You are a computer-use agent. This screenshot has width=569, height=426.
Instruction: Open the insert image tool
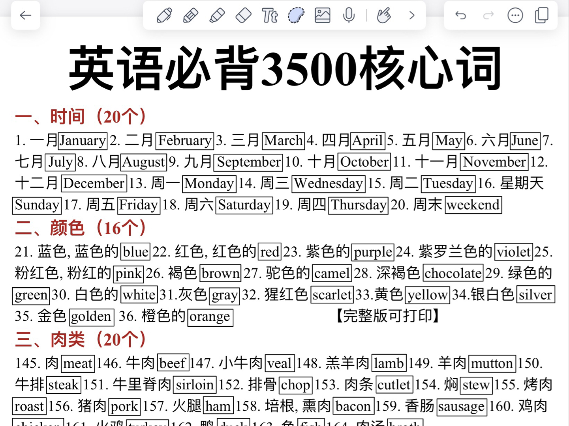pos(323,16)
